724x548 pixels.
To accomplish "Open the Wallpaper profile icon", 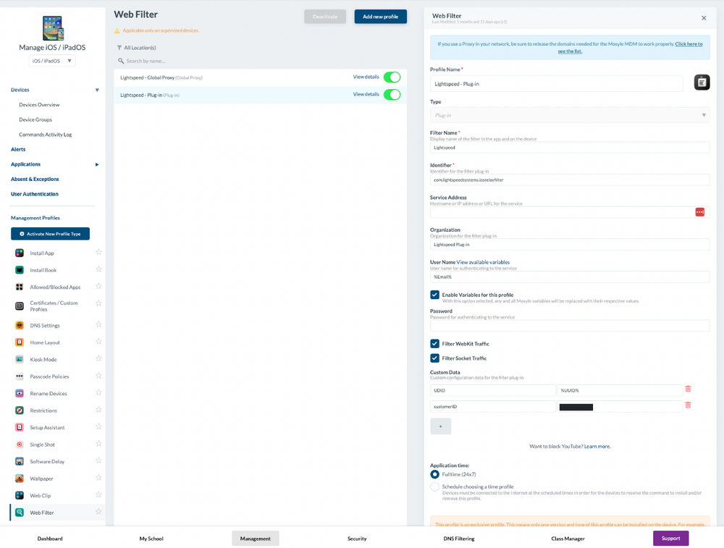I will click(x=20, y=479).
